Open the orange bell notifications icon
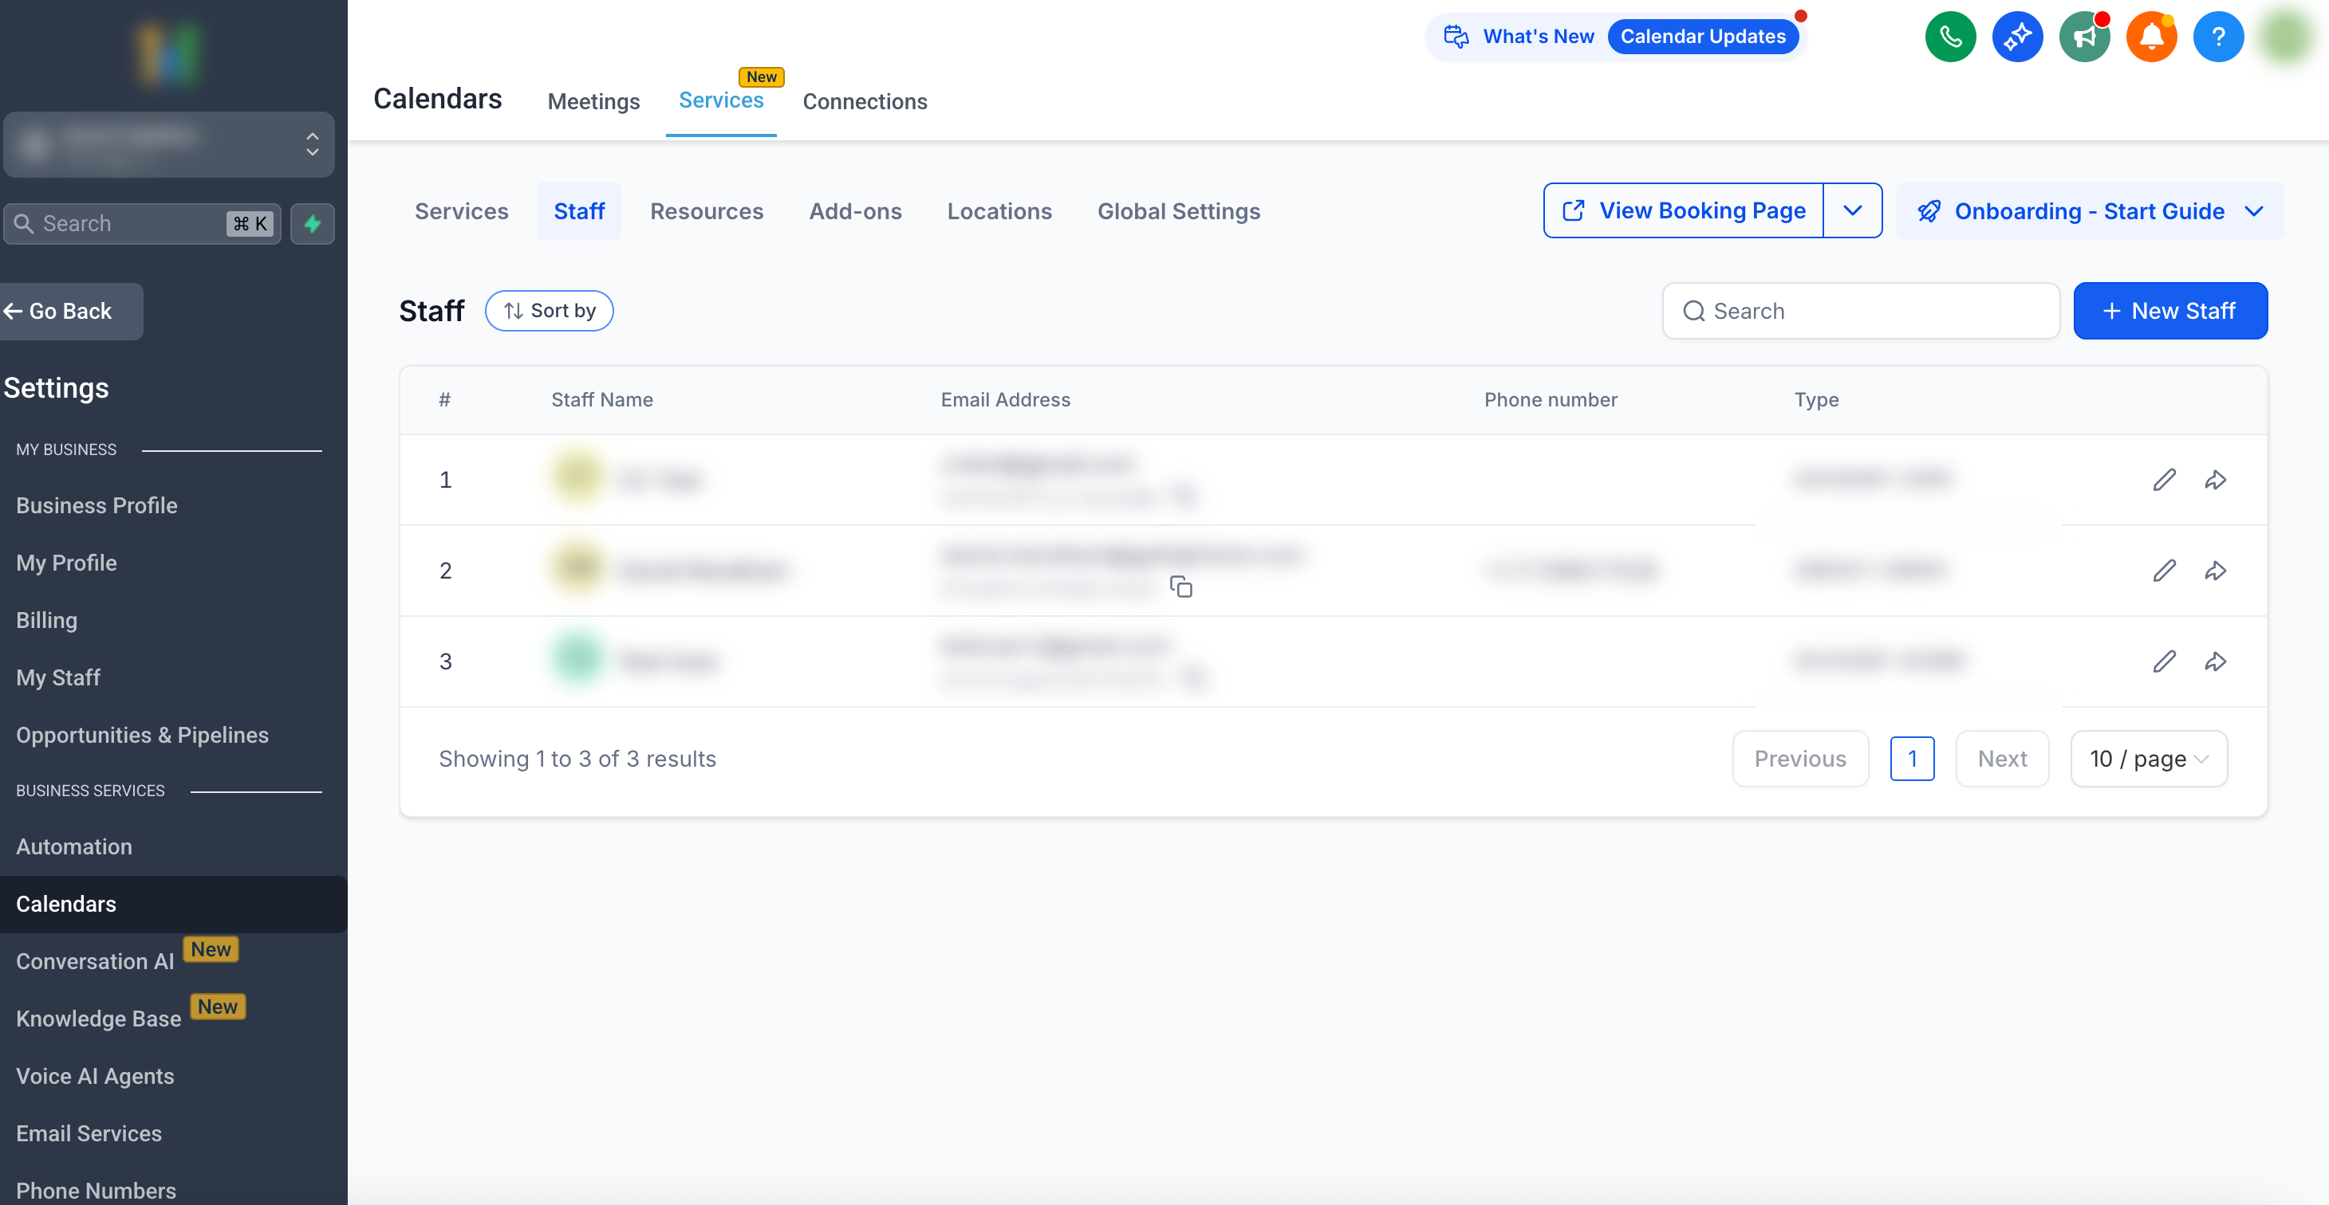 tap(2151, 37)
